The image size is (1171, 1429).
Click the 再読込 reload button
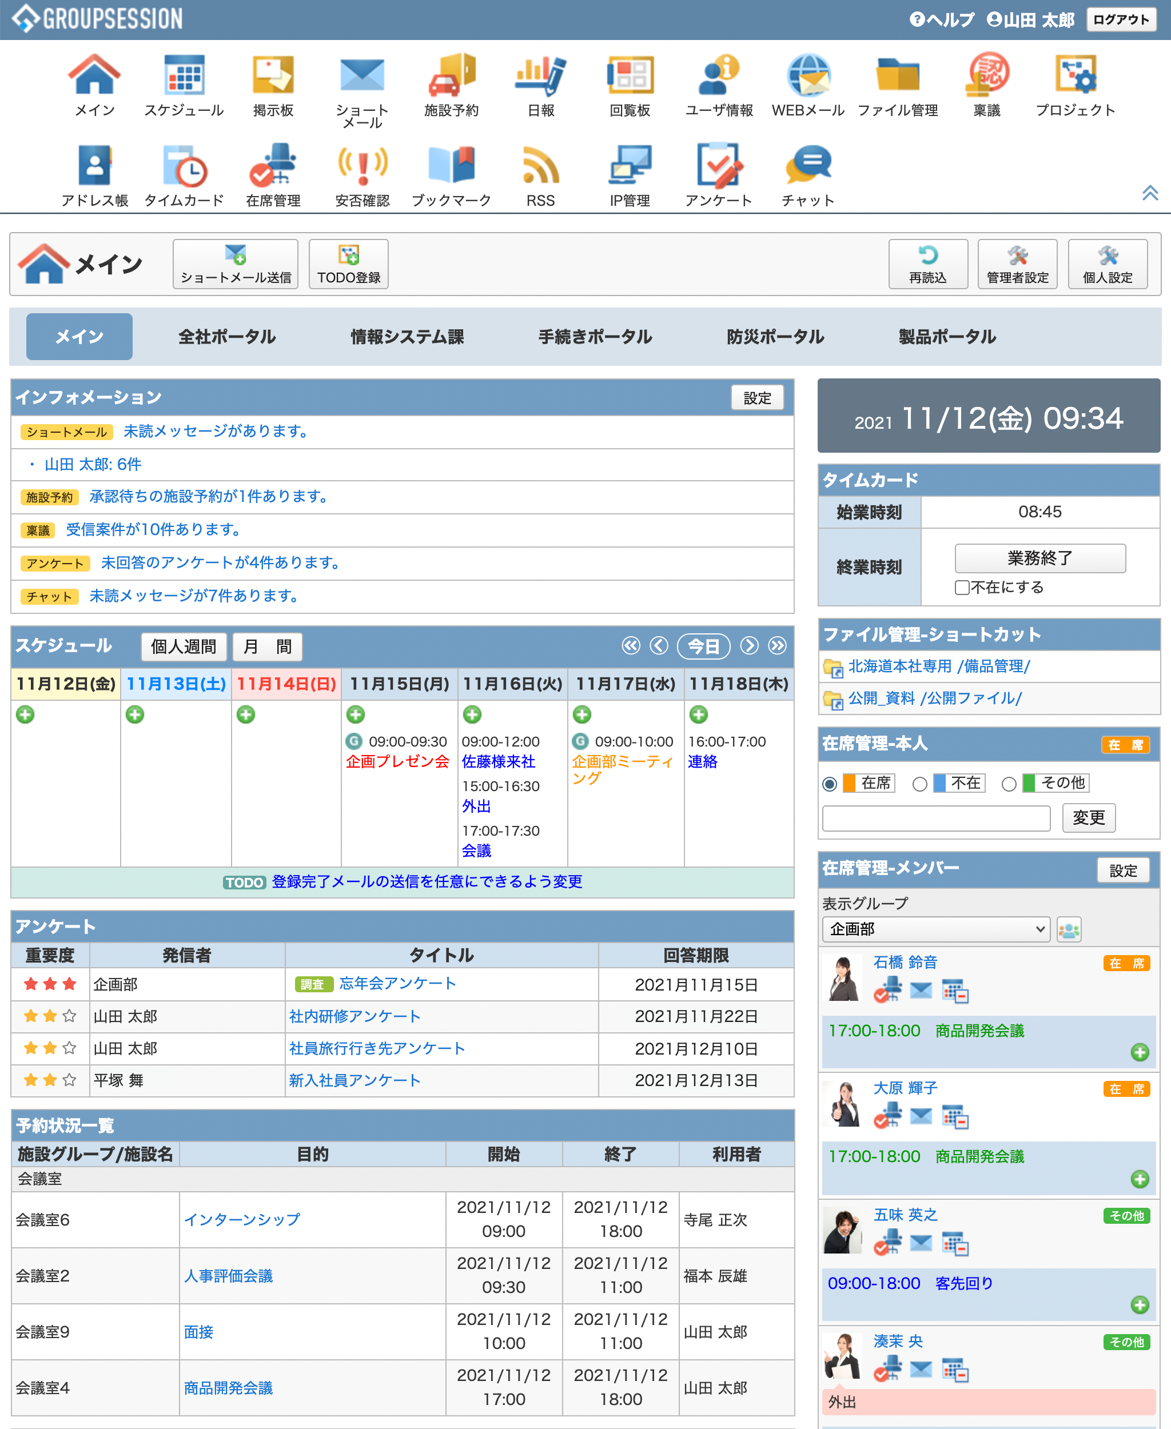[928, 264]
